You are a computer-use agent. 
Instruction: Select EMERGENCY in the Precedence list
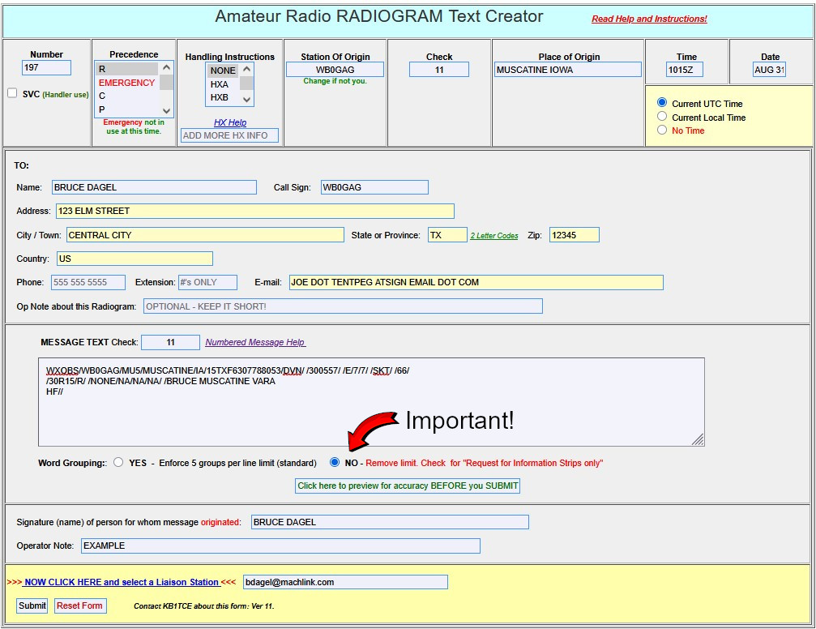[126, 83]
